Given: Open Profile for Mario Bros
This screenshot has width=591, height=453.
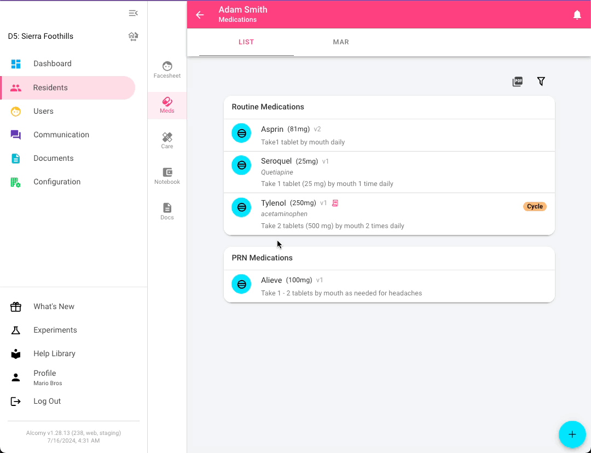Looking at the screenshot, I should coord(73,377).
